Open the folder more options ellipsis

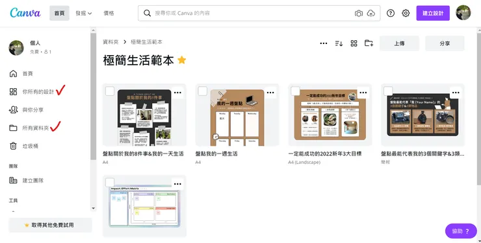tap(323, 43)
